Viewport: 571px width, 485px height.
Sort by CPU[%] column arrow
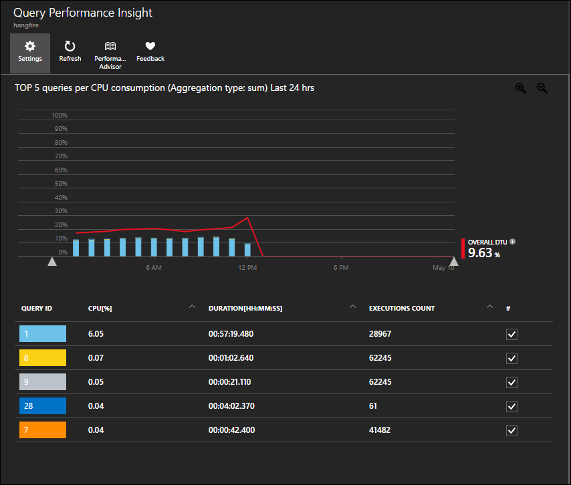193,307
